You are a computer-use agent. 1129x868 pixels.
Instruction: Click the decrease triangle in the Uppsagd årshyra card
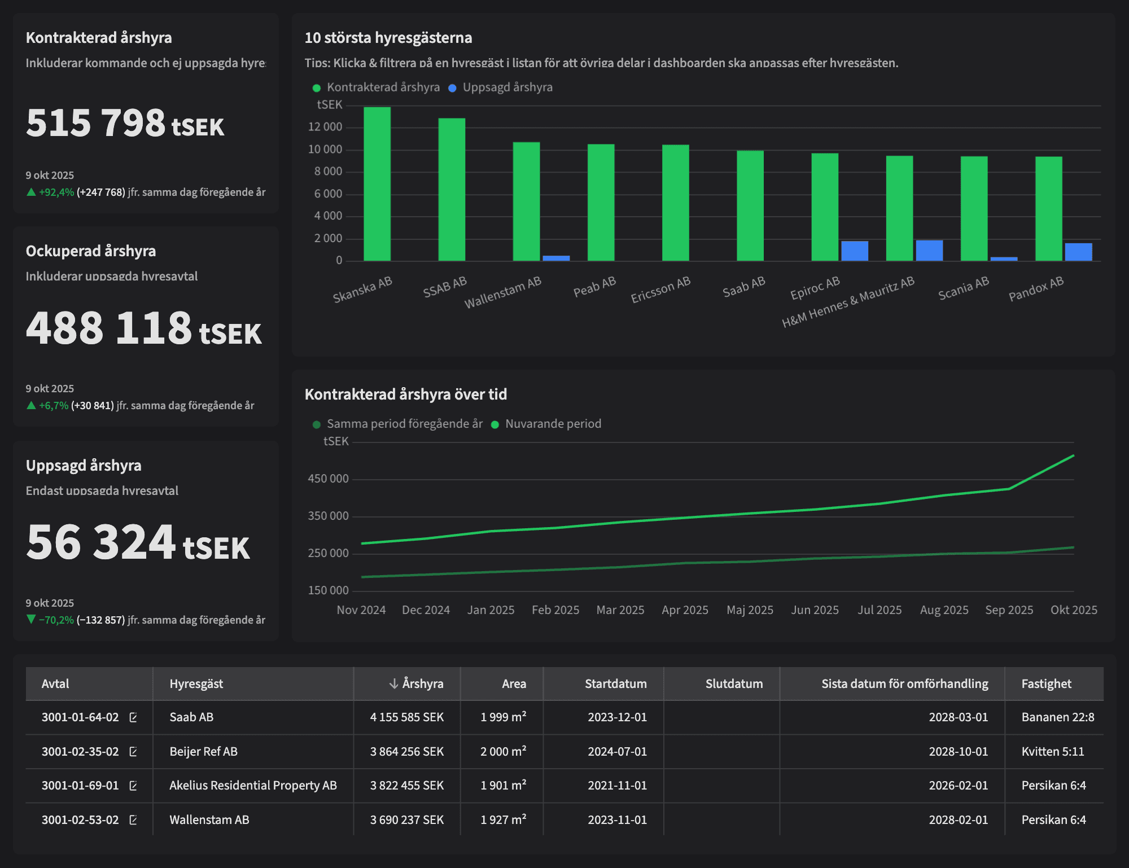click(x=31, y=619)
